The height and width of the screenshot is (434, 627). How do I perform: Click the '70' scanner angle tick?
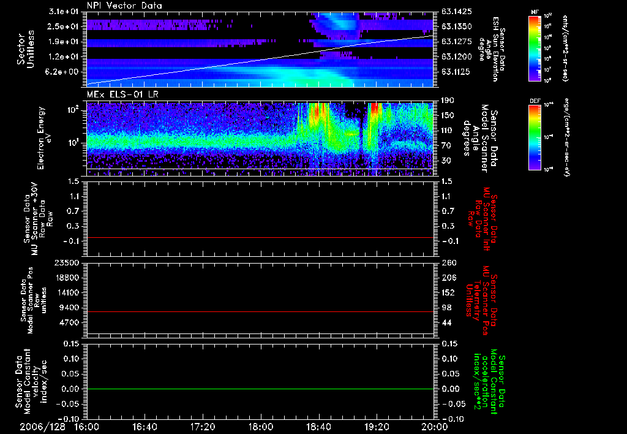point(446,146)
